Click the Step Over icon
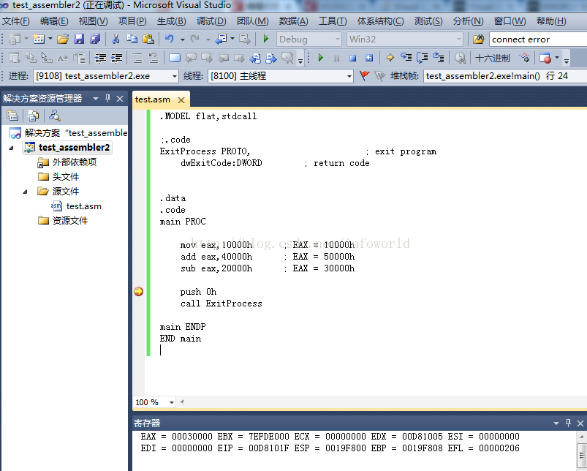The width and height of the screenshot is (587, 471). point(423,58)
